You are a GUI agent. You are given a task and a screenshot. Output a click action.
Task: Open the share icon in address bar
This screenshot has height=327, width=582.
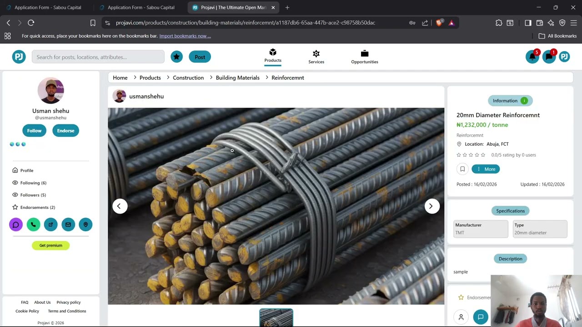[425, 23]
